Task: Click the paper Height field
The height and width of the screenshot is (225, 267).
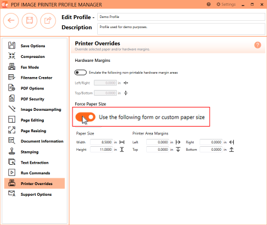Action: pyautogui.click(x=101, y=150)
